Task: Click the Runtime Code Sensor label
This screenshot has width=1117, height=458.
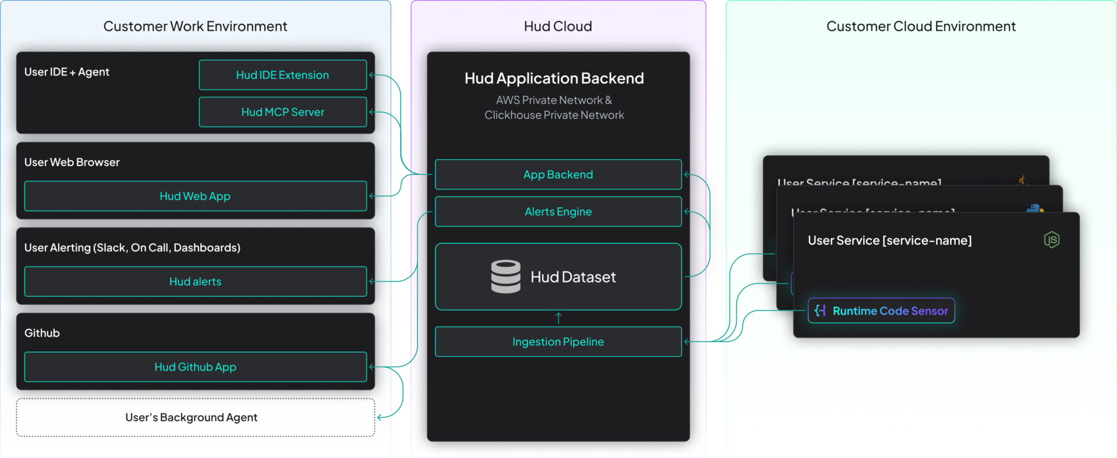Action: pyautogui.click(x=890, y=311)
